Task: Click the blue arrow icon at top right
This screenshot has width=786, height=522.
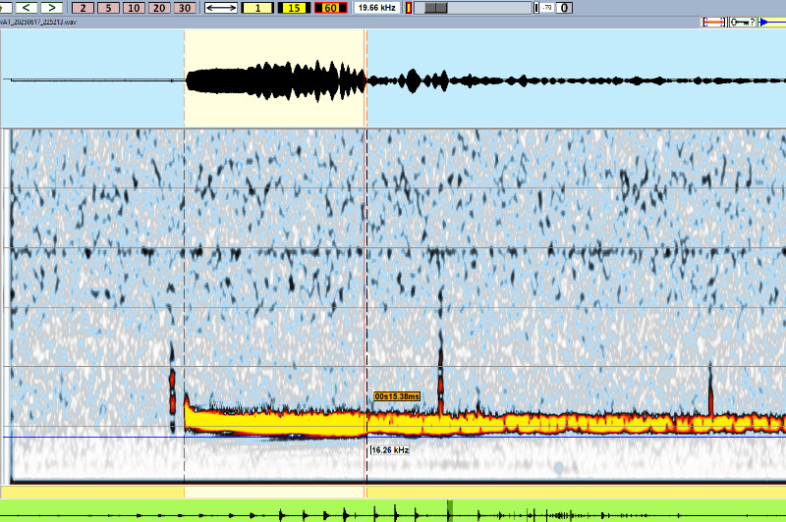Action: tap(772, 23)
